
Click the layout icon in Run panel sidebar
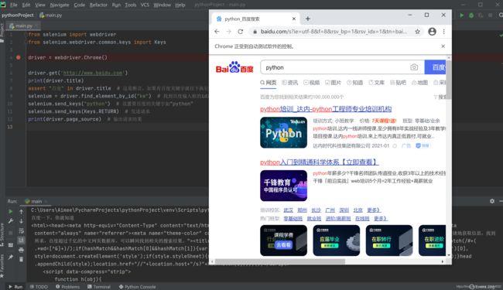11,245
